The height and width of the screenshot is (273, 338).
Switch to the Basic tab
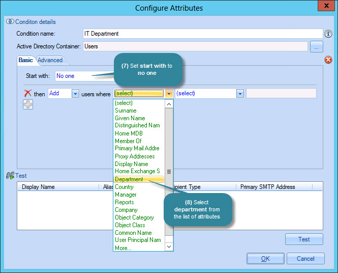pyautogui.click(x=25, y=60)
